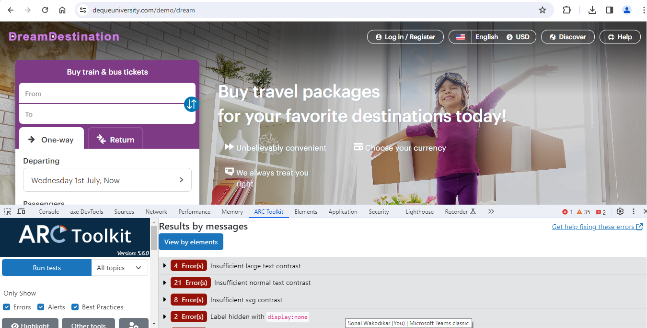Switch to the Lighthouse tab

tap(419, 212)
